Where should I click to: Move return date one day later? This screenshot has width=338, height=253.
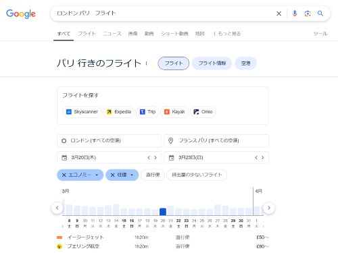(x=262, y=158)
